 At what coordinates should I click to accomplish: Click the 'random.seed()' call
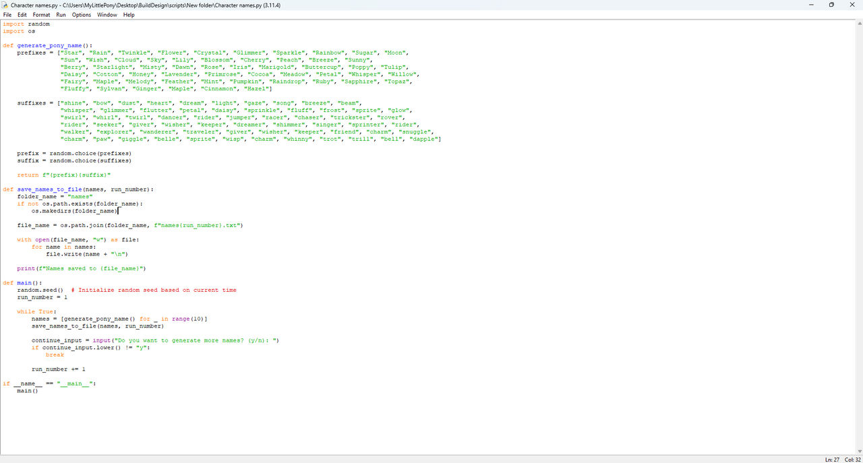coord(40,290)
